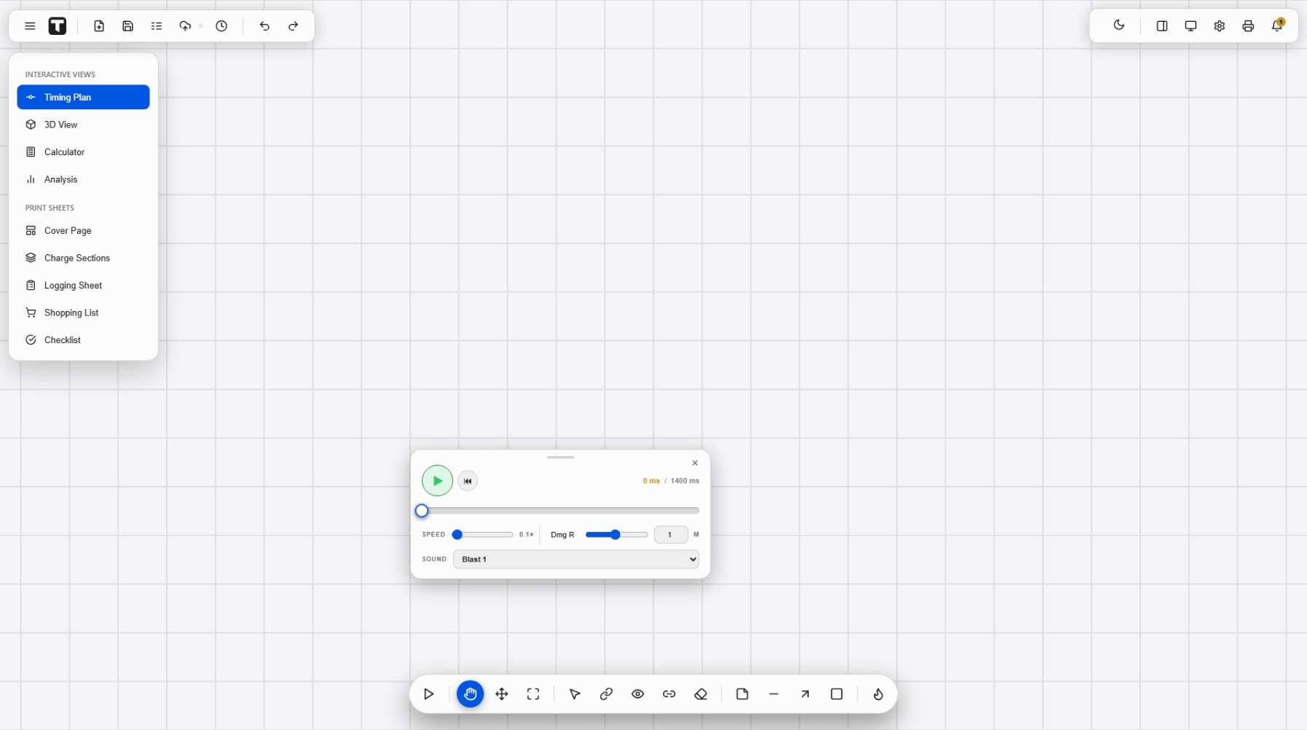This screenshot has width=1307, height=730.
Task: Click the monitor display icon
Action: click(x=1190, y=26)
